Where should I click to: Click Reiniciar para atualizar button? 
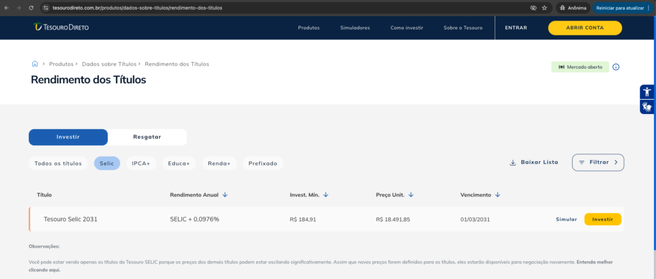tap(623, 8)
